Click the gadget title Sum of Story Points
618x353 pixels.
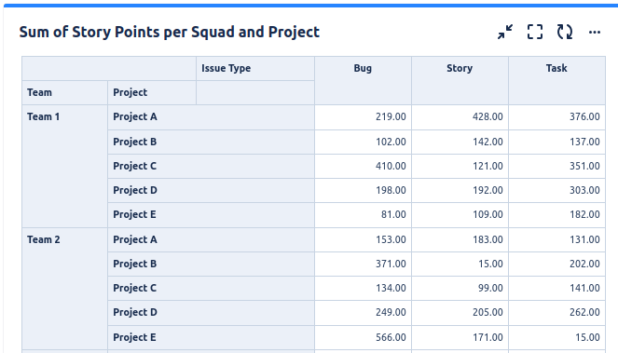(169, 32)
